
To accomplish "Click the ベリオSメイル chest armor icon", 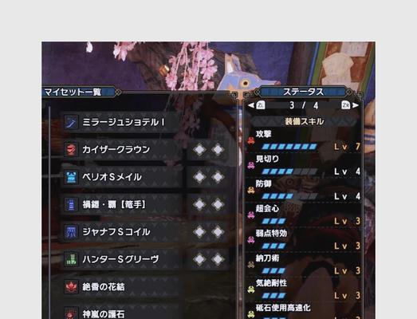I will point(71,177).
